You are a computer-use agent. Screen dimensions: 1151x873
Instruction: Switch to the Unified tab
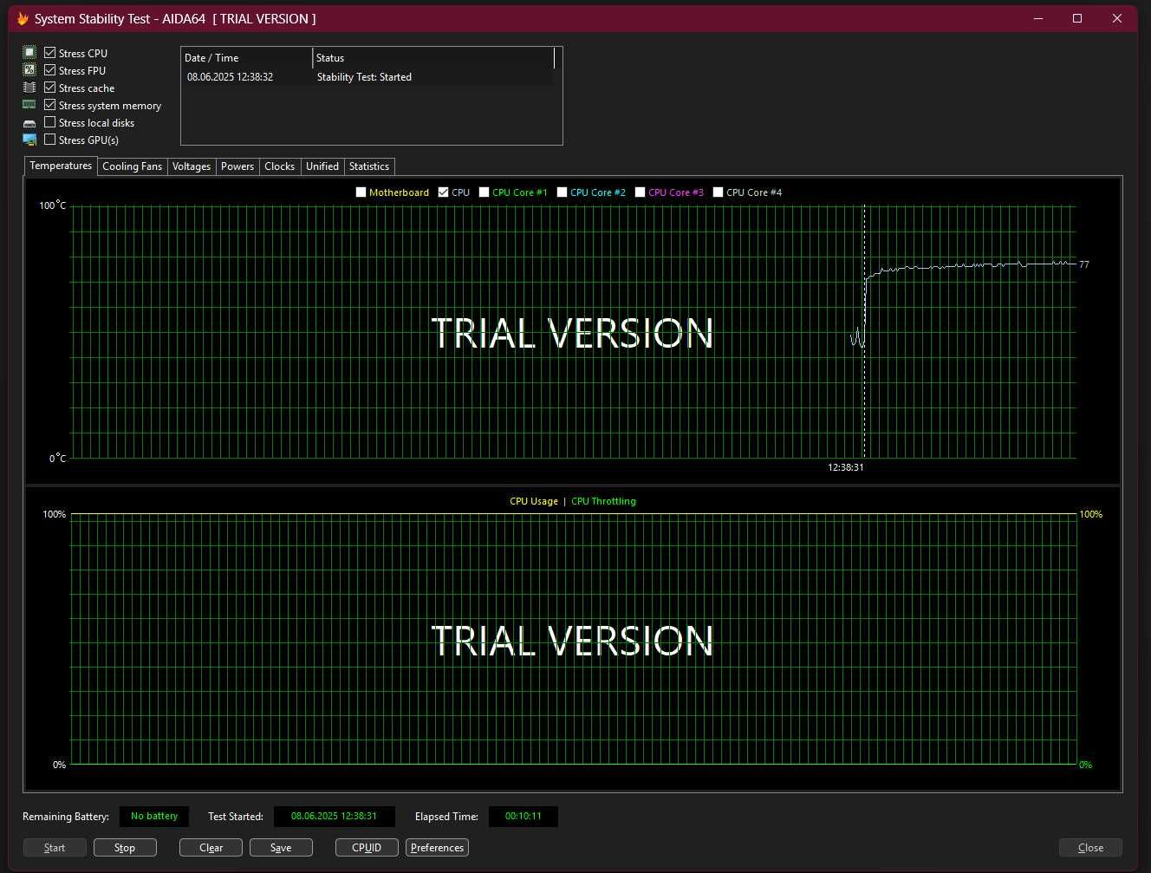click(322, 166)
